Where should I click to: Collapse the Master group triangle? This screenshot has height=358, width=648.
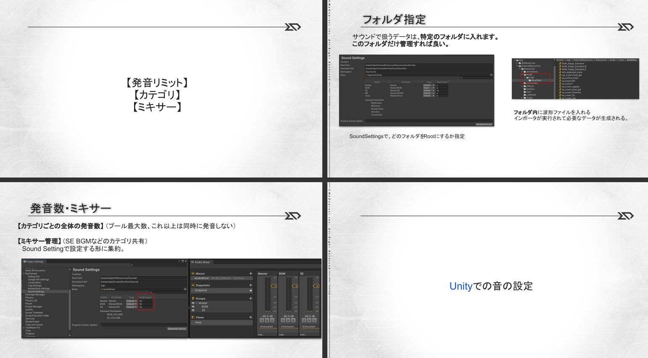pyautogui.click(x=196, y=303)
